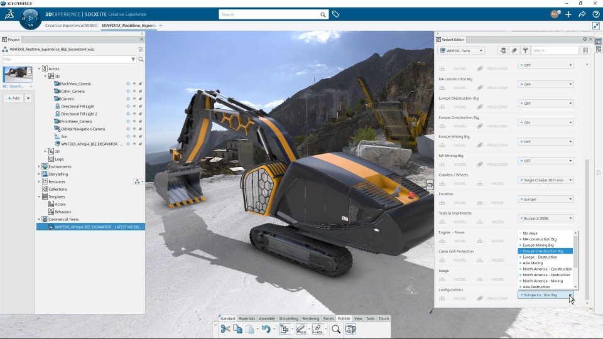The image size is (603, 339).
Task: Click the tree structure icon in bottom toolbar
Action: coord(284,329)
